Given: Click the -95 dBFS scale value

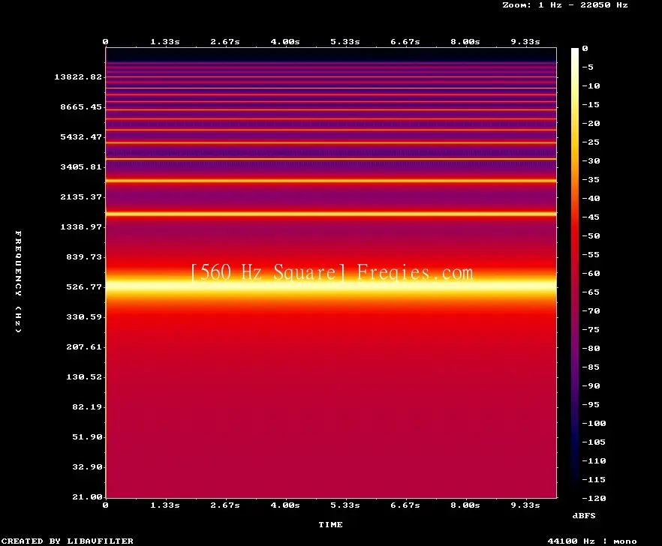Looking at the screenshot, I should point(591,405).
